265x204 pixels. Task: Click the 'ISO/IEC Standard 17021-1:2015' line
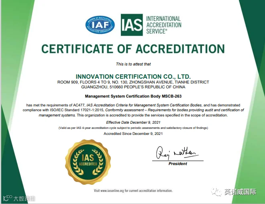click(133, 110)
